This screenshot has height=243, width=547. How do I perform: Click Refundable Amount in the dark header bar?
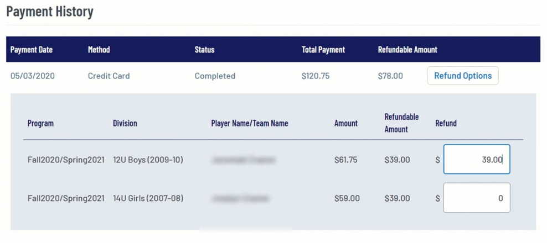pos(407,50)
